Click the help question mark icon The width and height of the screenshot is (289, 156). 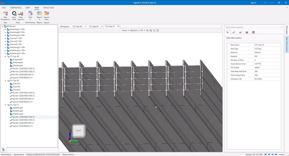point(265,3)
